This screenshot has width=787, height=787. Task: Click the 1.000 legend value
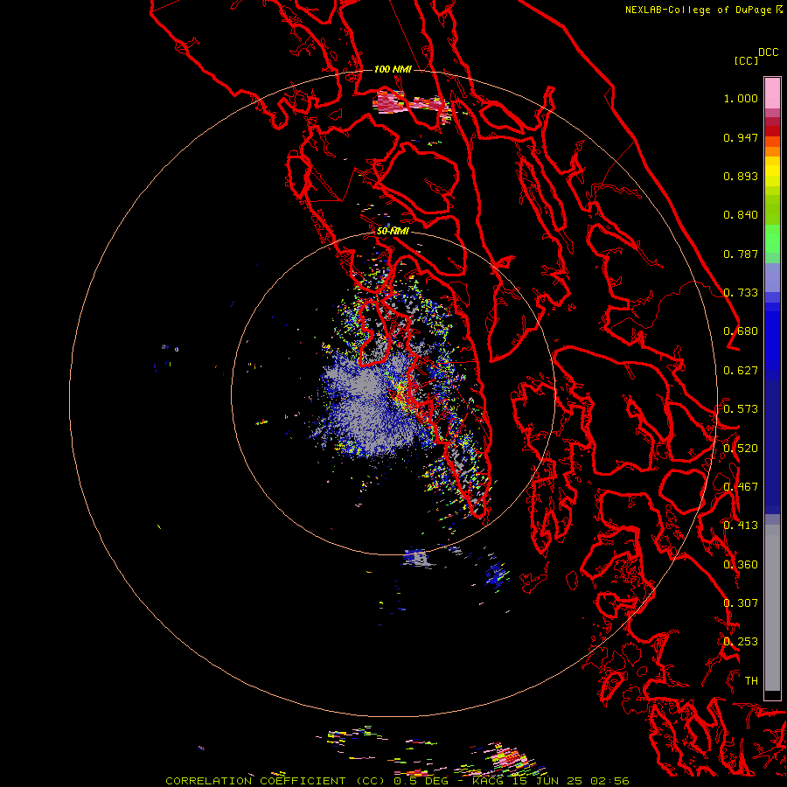(x=741, y=98)
